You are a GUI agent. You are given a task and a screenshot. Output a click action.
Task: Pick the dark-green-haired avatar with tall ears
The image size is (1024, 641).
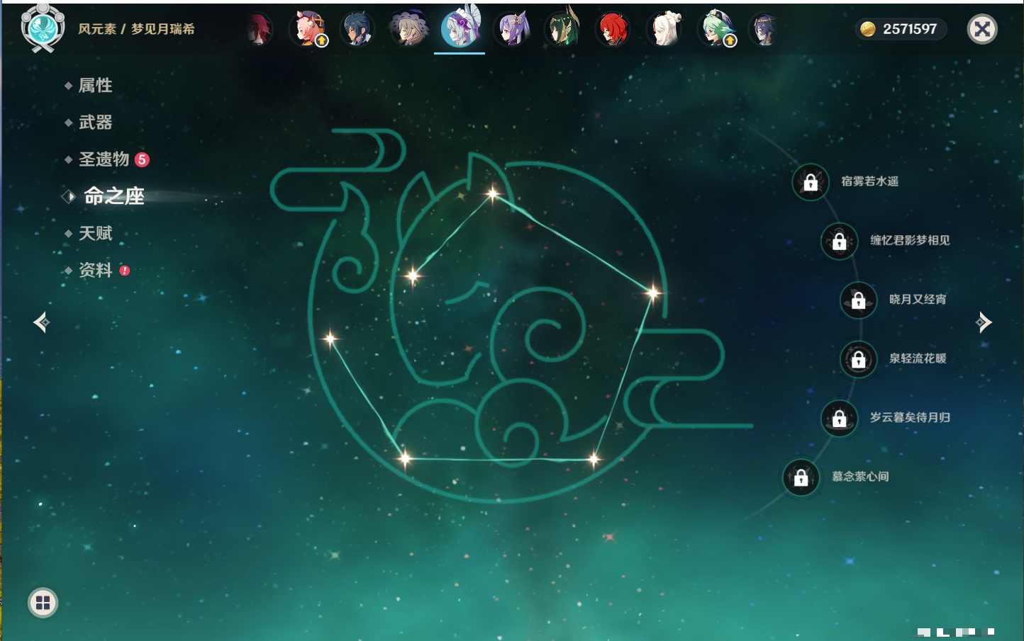tap(562, 28)
